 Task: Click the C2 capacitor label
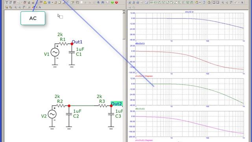point(76,116)
